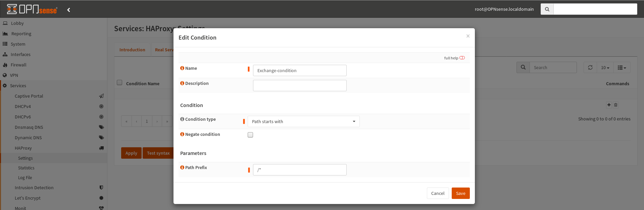Image resolution: width=644 pixels, height=210 pixels.
Task: Toggle the full help switch
Action: point(462,58)
